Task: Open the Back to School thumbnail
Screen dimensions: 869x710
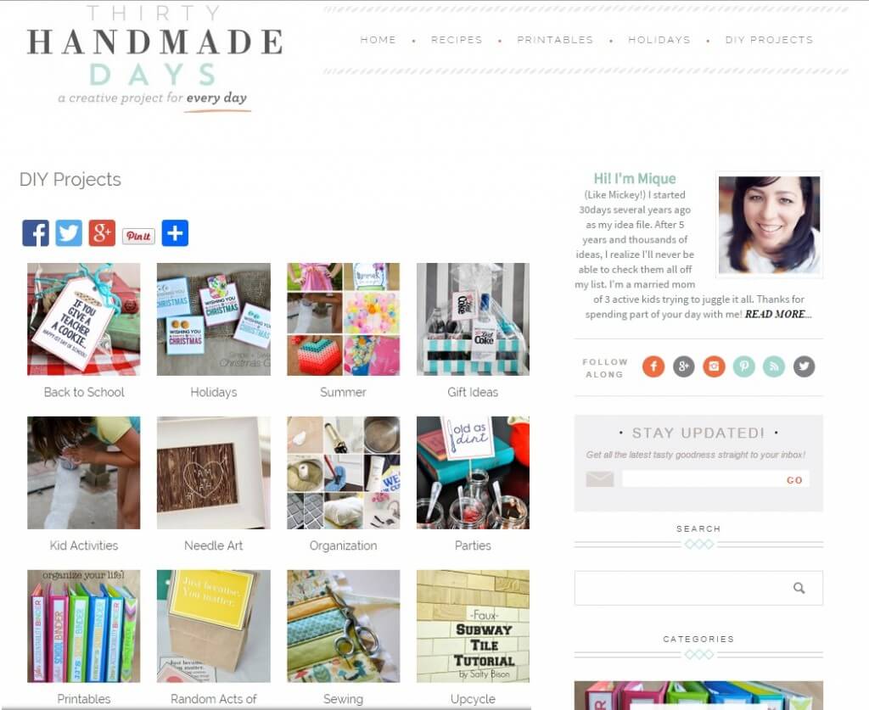Action: pos(84,319)
